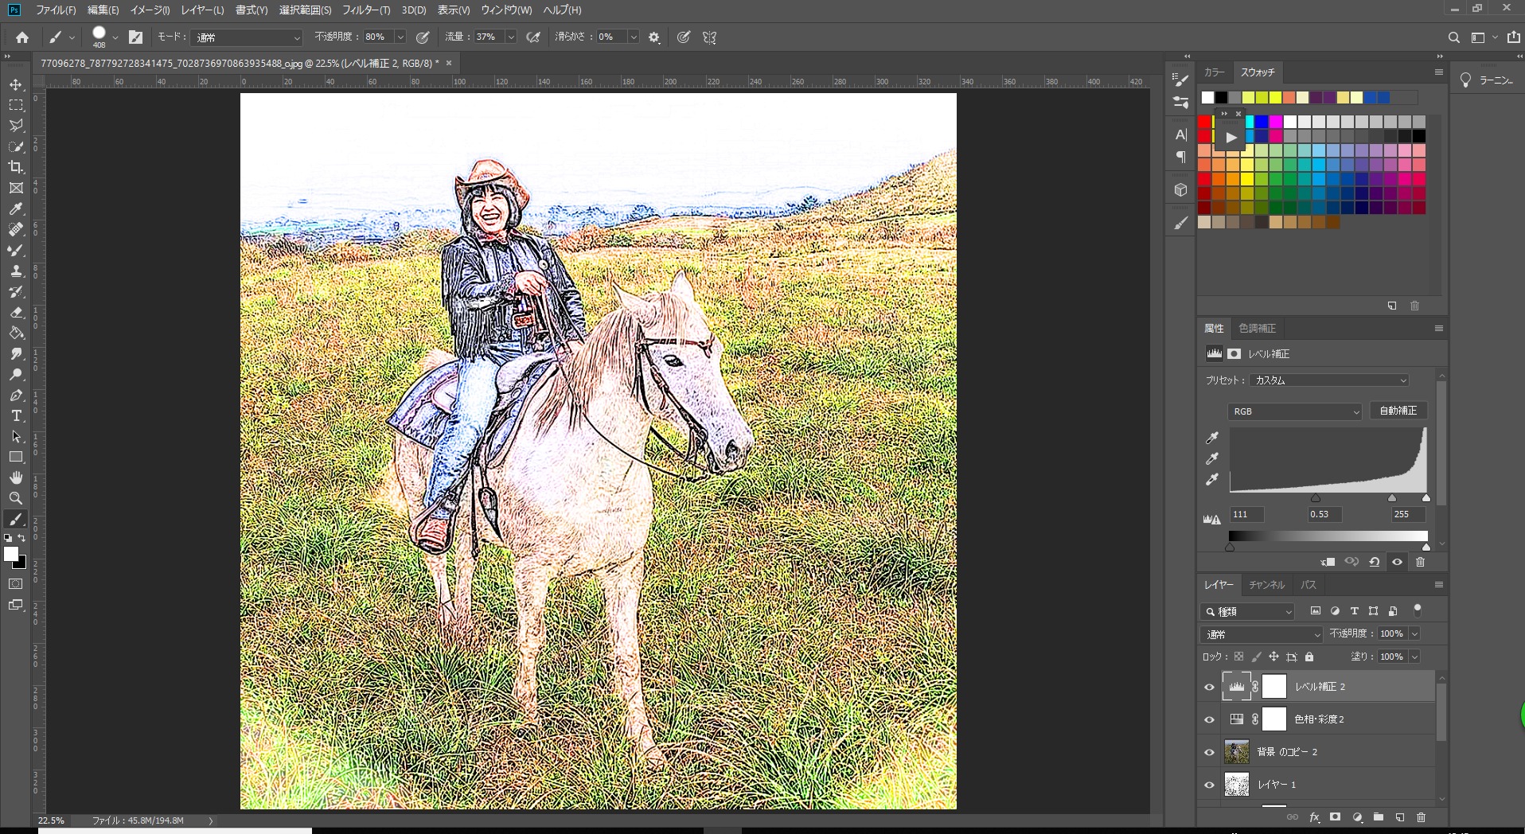
Task: Open the プリセット カスタム dropdown
Action: 1329,380
